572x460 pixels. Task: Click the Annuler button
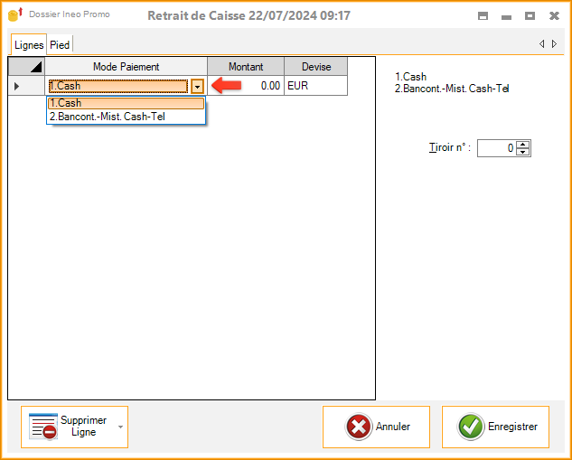(x=376, y=427)
